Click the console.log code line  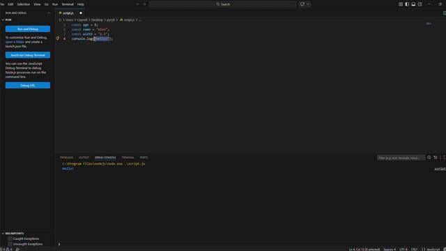(x=93, y=39)
